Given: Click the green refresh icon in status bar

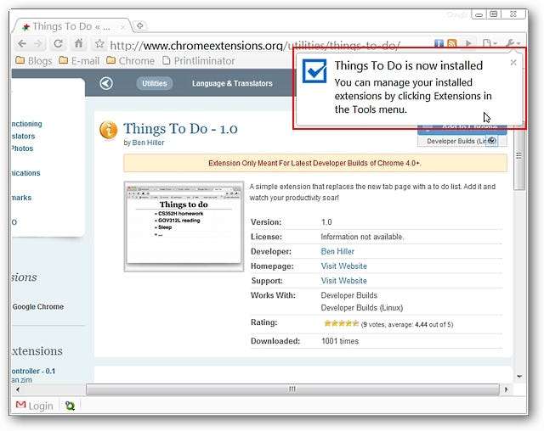Looking at the screenshot, I should point(70,406).
